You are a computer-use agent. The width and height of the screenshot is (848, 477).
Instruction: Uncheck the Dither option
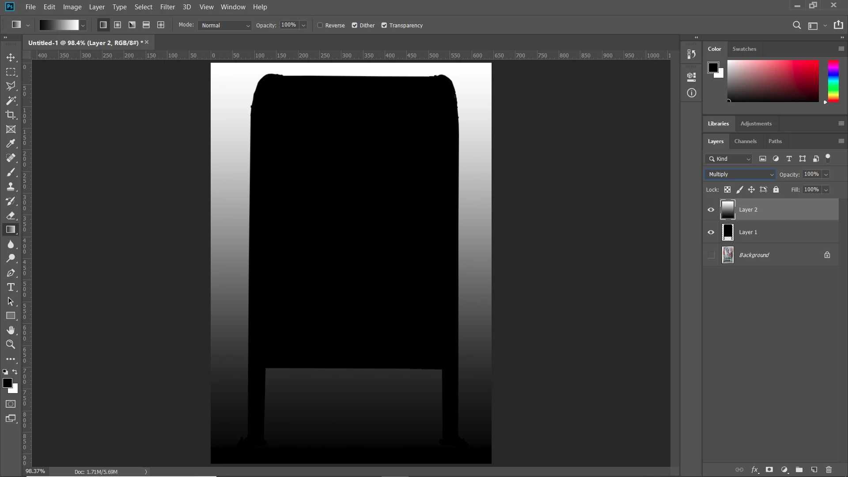pyautogui.click(x=355, y=26)
